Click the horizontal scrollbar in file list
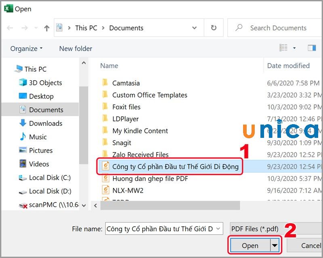This screenshot has width=323, height=258. [x=170, y=206]
